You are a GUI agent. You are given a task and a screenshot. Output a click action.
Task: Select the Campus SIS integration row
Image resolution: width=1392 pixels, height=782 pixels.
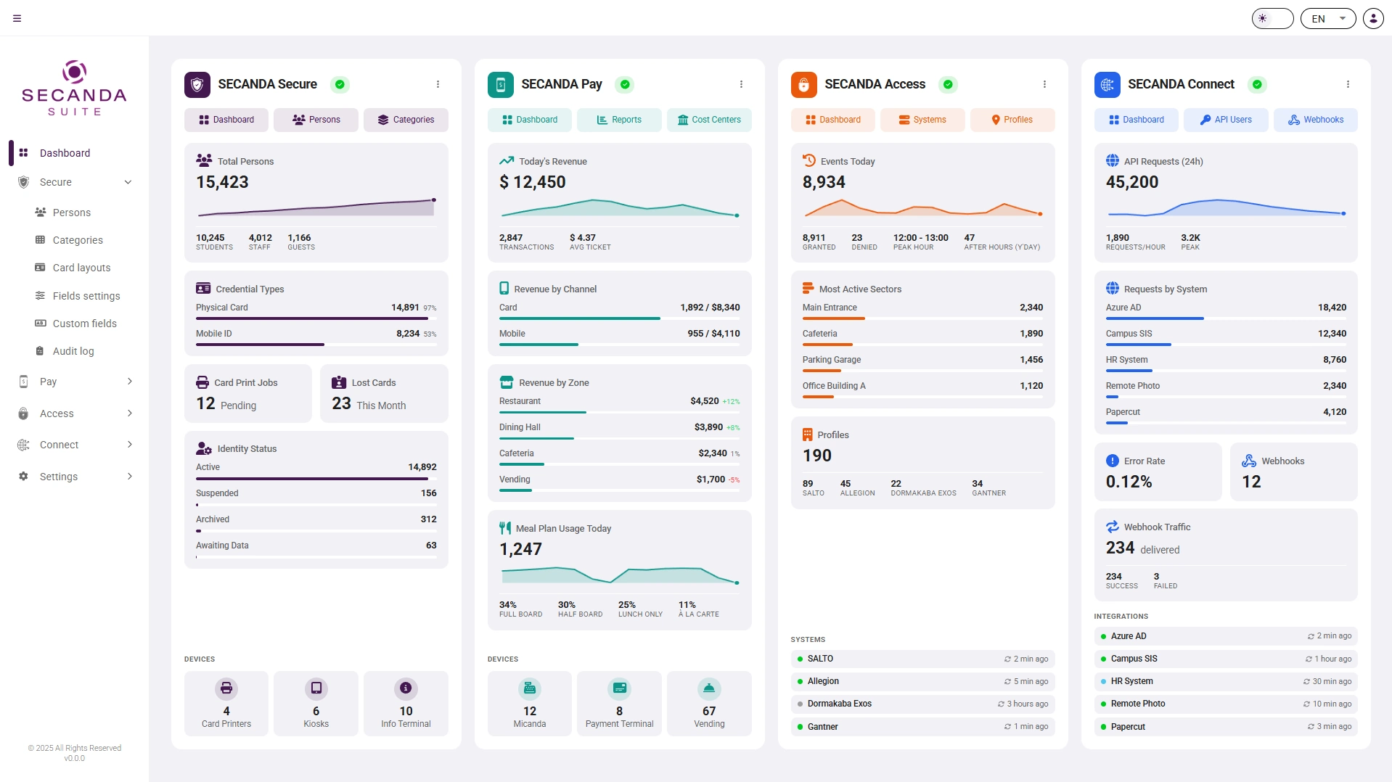1226,659
